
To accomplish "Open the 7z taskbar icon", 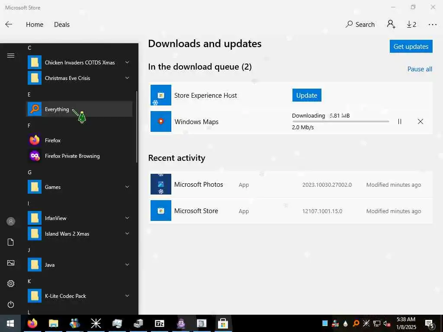I will (x=159, y=323).
